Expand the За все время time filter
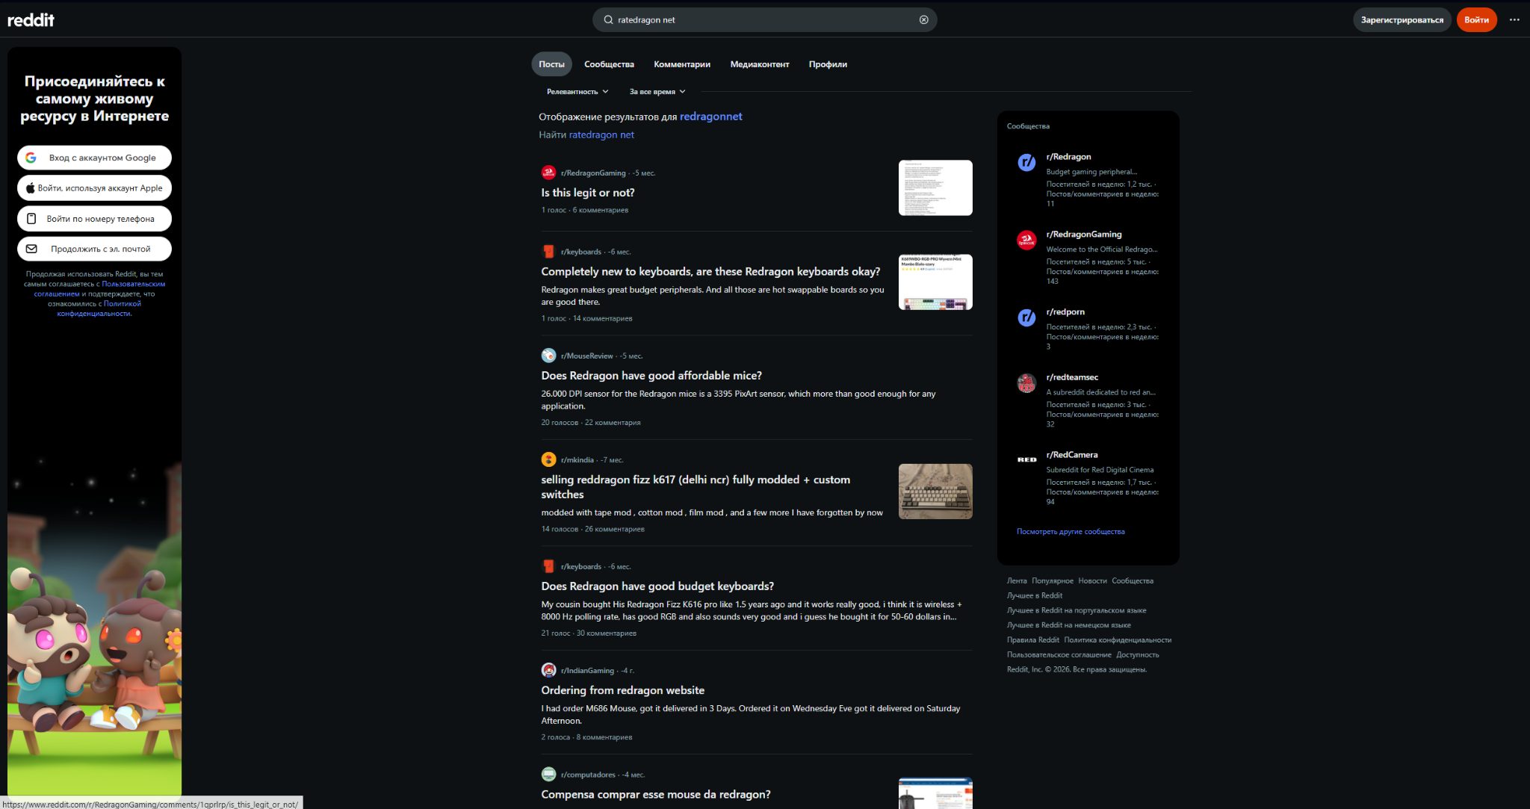 point(657,92)
